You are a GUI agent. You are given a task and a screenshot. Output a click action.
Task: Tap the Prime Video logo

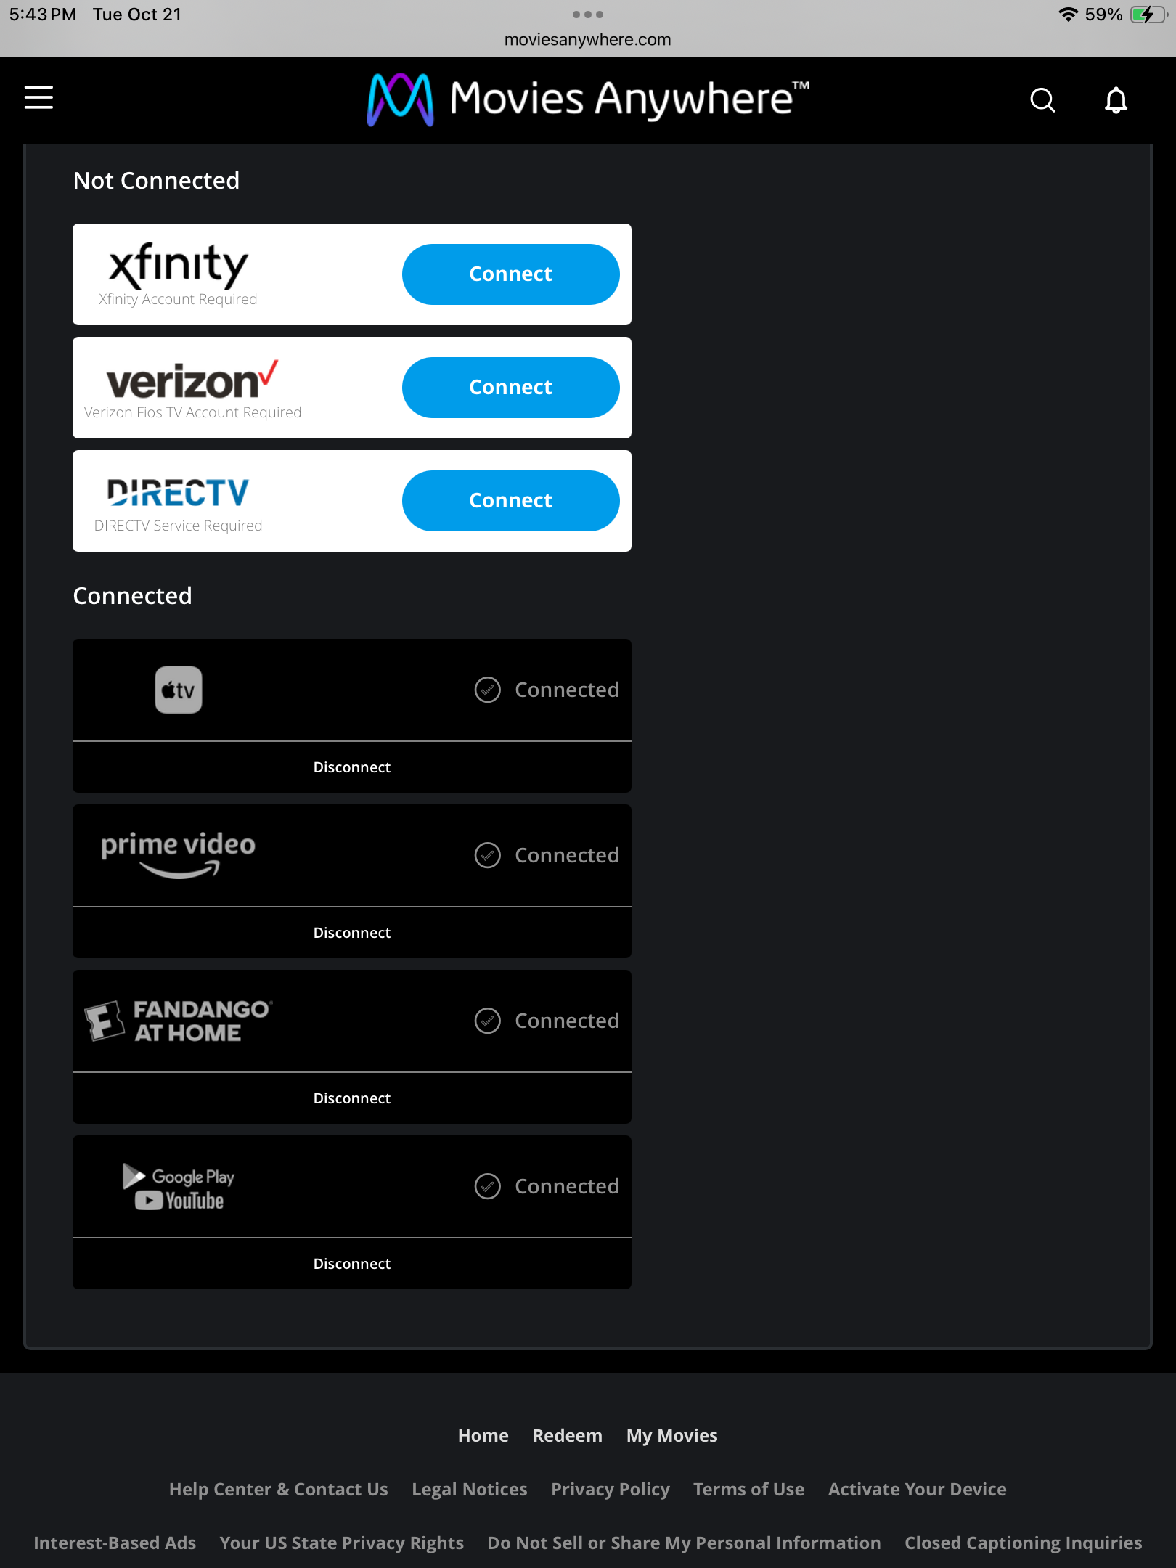click(179, 854)
